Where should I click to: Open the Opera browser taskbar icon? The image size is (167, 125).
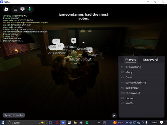[57, 123]
